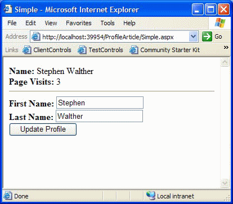Click the TestControls link icon
The height and width of the screenshot is (204, 233).
[x=82, y=50]
